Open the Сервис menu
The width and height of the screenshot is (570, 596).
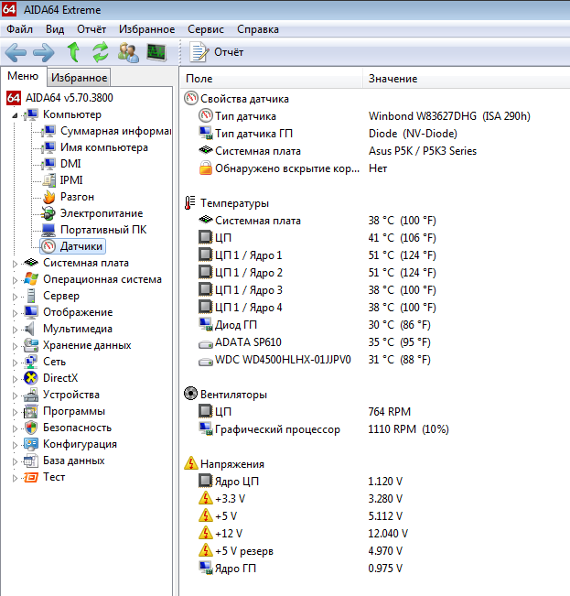[206, 29]
